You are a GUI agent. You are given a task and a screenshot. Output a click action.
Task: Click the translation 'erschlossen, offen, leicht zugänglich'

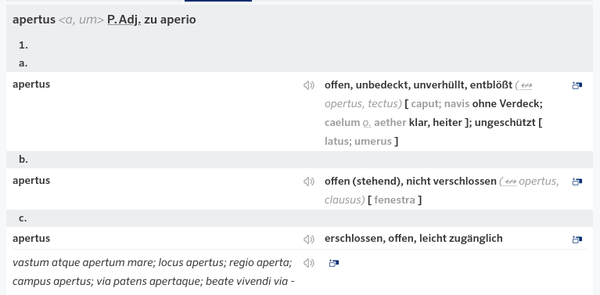click(413, 239)
